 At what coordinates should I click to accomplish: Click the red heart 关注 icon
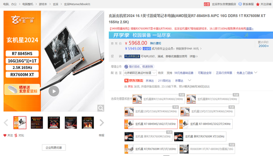[x=5, y=136]
